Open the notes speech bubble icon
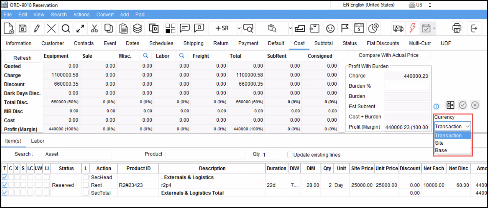Image resolution: width=488 pixels, height=208 pixels. coord(185,29)
